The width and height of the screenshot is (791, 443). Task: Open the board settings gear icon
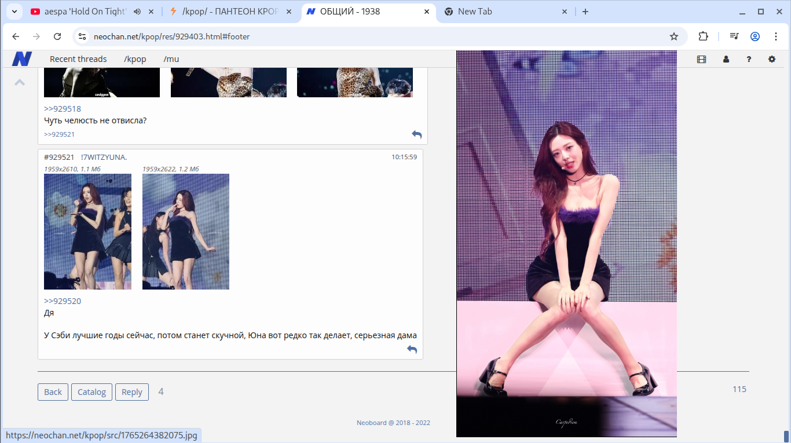click(772, 59)
